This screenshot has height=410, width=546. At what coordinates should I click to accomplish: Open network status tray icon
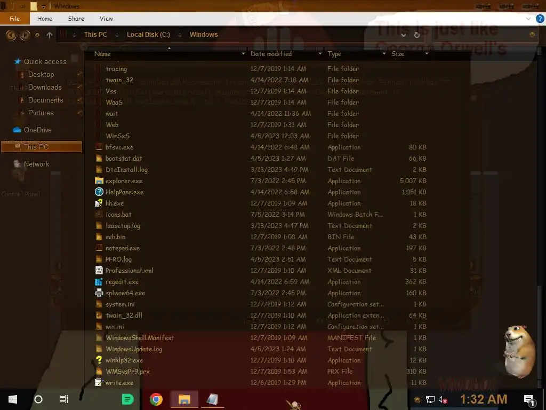click(430, 399)
